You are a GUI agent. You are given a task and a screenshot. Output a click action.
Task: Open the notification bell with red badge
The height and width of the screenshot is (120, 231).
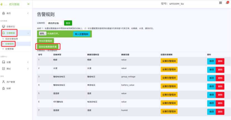tap(227, 3)
